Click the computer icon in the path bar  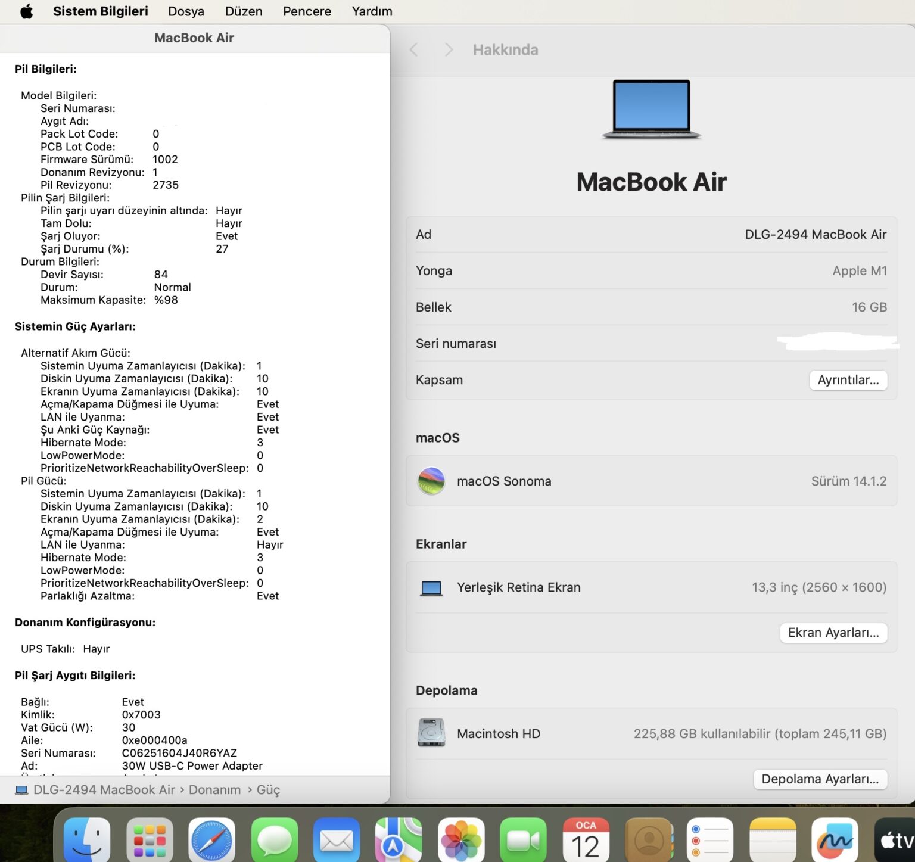tap(21, 790)
